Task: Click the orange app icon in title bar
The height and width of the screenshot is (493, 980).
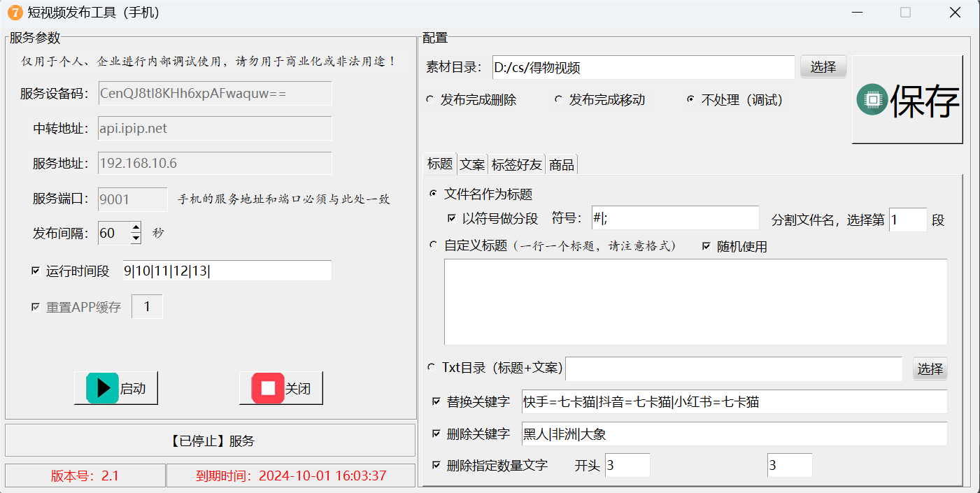Action: [15, 12]
